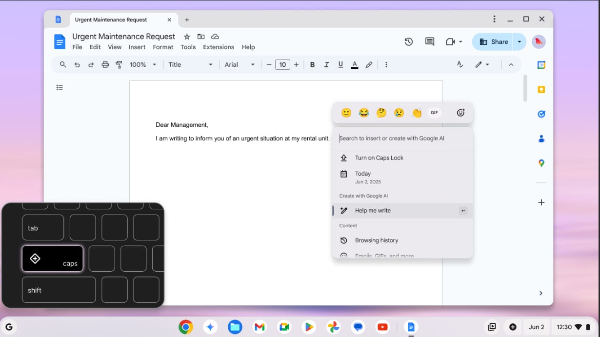
Task: Open version history clock icon
Action: 409,42
